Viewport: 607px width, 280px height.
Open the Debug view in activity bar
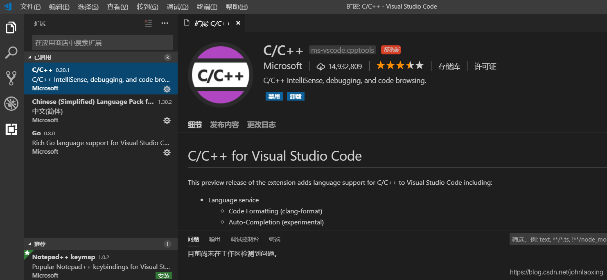point(11,104)
